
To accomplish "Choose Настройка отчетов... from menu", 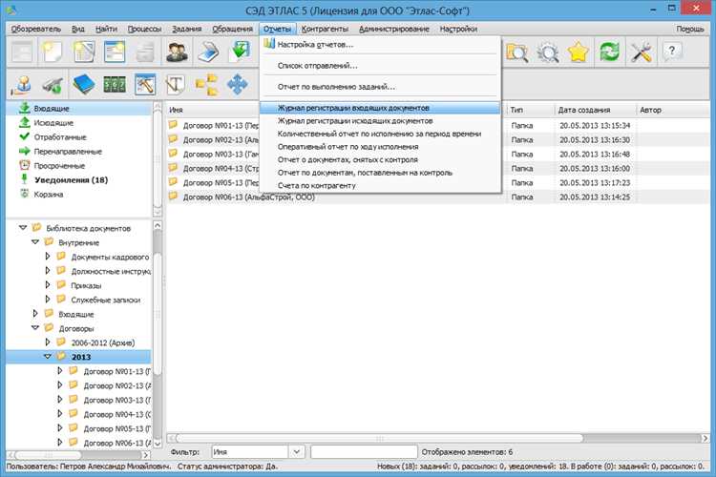I will pyautogui.click(x=315, y=44).
